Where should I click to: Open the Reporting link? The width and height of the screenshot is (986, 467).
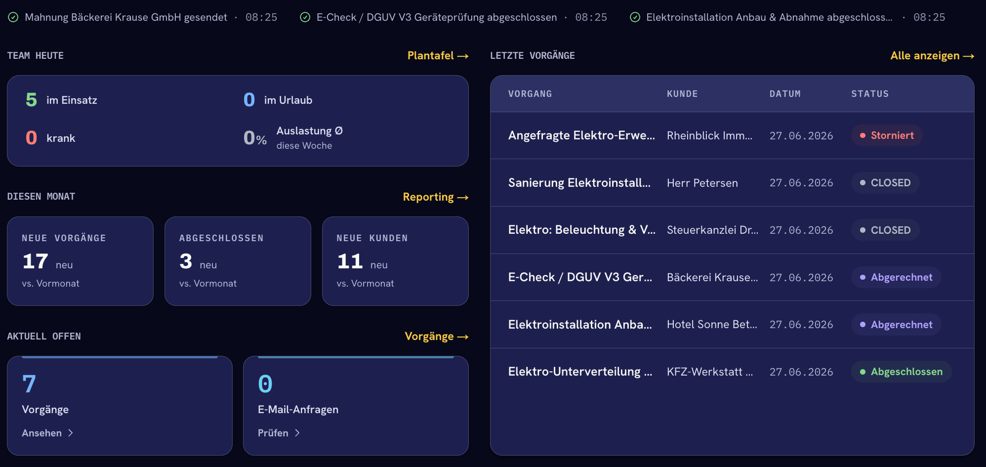435,197
